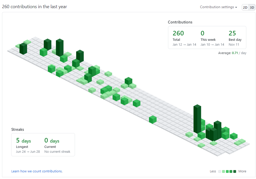The image size is (256, 179).
Task: Click the tallest dark green bar on the right
Action: click(197, 119)
